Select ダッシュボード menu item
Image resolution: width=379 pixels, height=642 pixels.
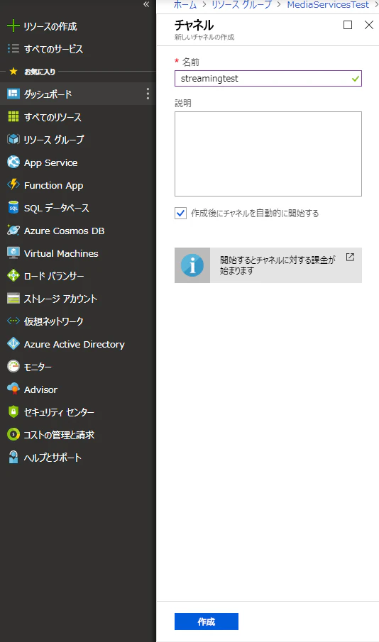[x=78, y=94]
